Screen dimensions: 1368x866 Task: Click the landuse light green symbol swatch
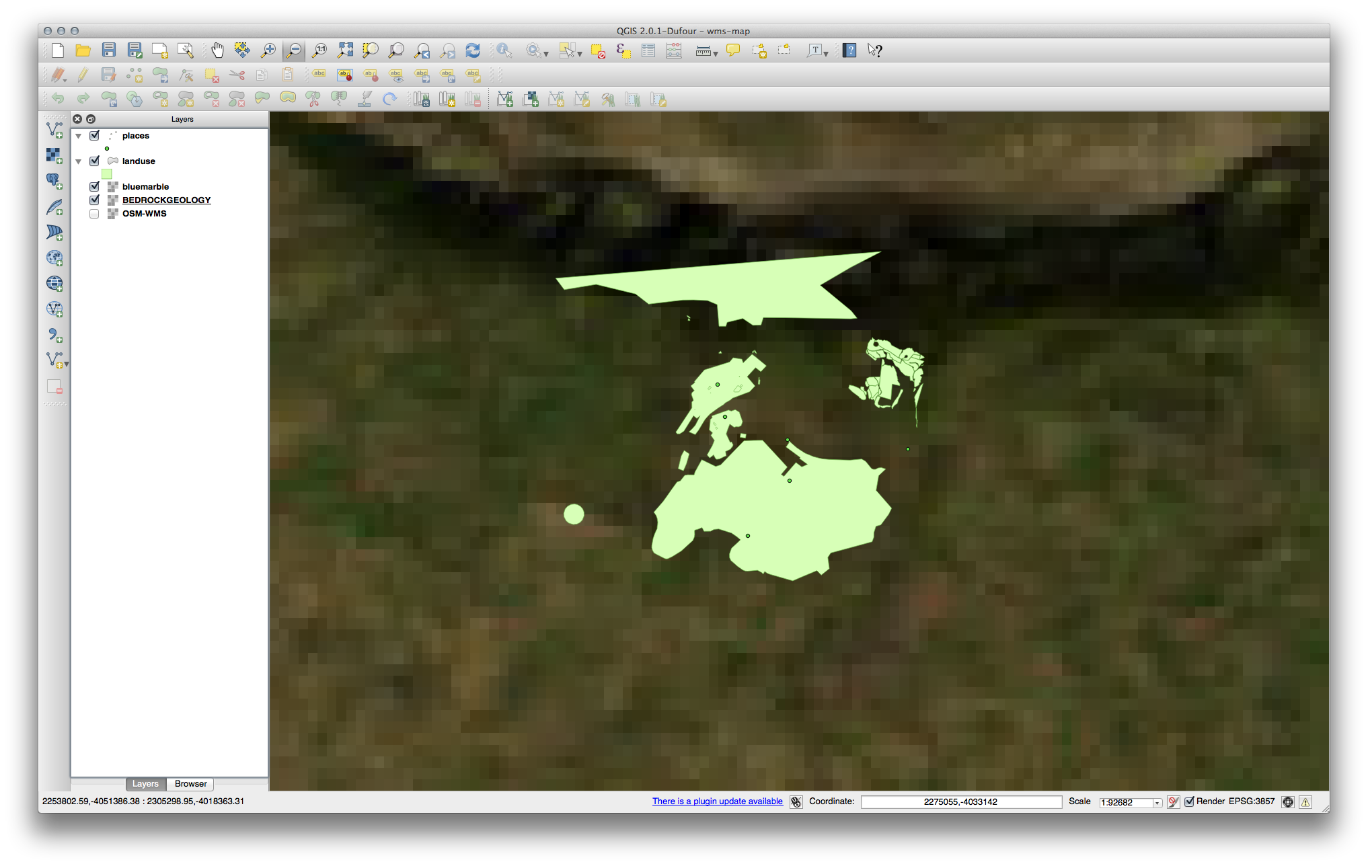coord(106,174)
